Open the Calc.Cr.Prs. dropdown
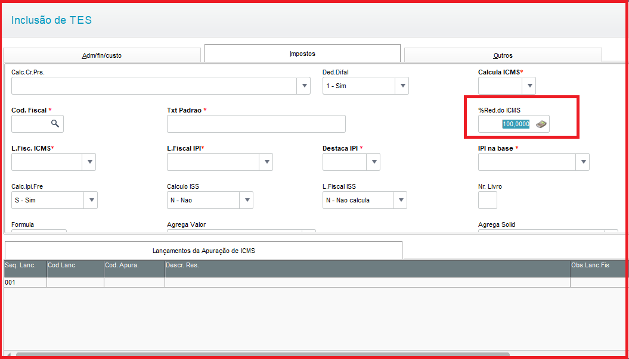629x359 pixels. [x=303, y=86]
